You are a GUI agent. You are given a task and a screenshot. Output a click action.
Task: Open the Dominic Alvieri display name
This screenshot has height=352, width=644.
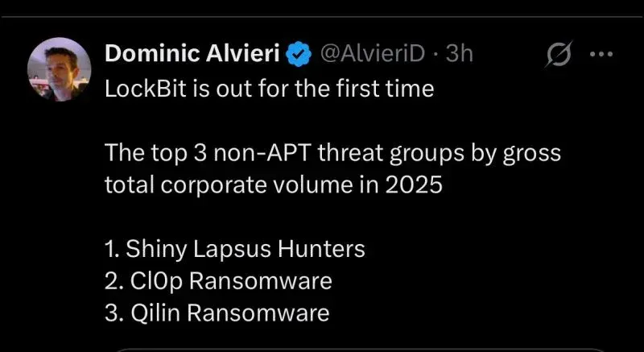[x=191, y=55]
